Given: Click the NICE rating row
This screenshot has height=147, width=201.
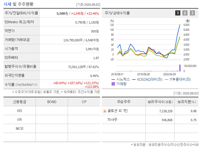Looking at the screenshot, I should click(52, 128).
